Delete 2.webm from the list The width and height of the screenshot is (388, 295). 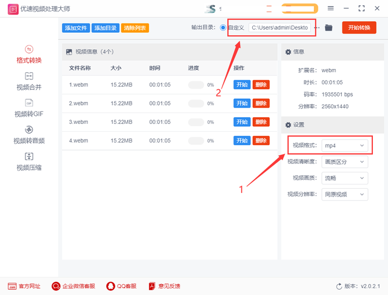point(261,103)
